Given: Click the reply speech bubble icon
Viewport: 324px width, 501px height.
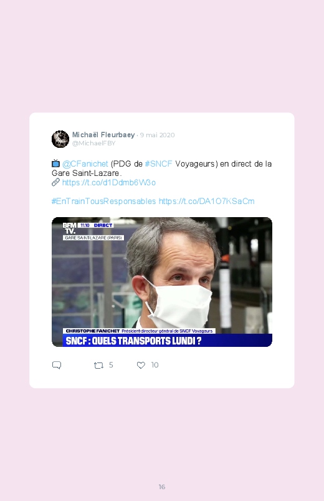Looking at the screenshot, I should (57, 365).
